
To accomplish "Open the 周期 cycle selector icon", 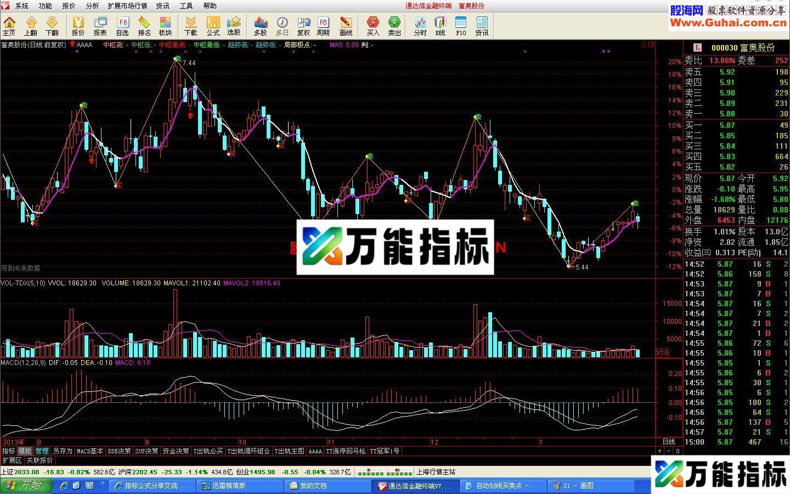I will tap(323, 25).
